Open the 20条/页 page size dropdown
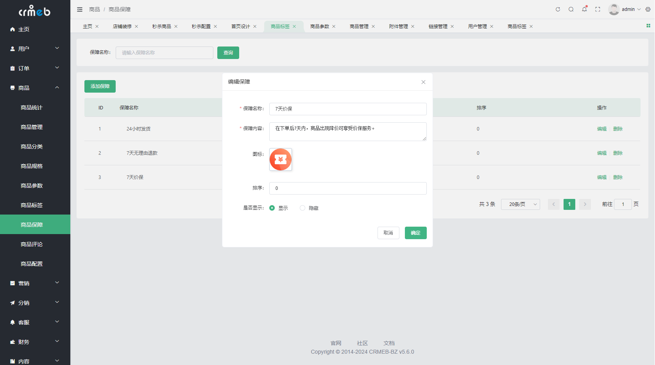 (520, 204)
